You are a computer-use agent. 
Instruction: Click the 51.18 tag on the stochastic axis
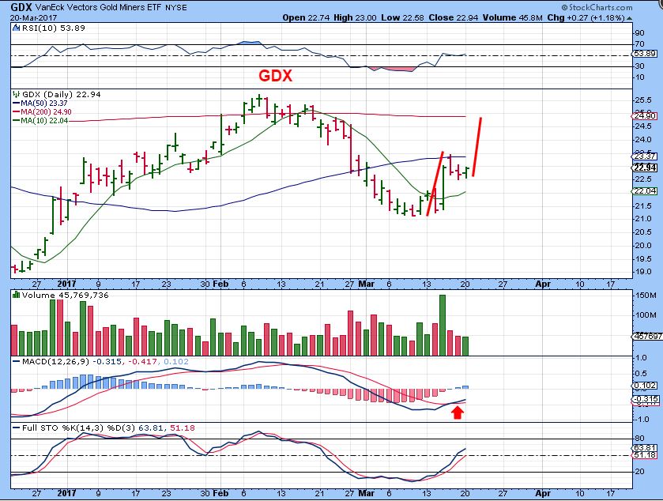(x=646, y=455)
